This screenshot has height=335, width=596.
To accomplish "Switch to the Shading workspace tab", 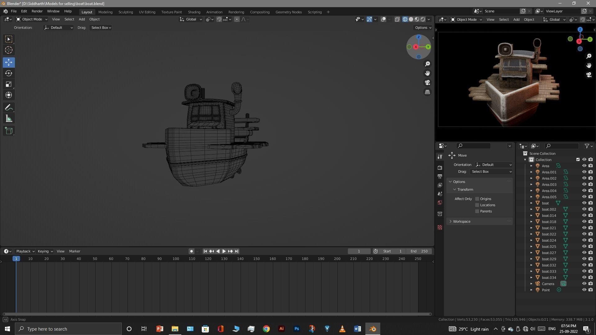I will (194, 12).
